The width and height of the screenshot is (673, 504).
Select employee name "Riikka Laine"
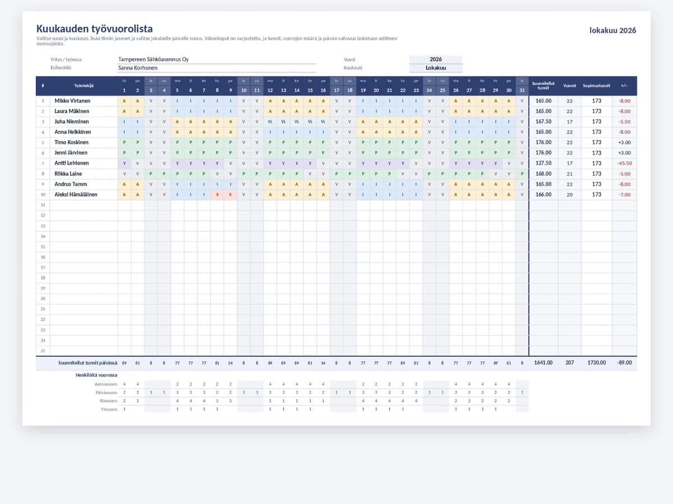click(67, 174)
